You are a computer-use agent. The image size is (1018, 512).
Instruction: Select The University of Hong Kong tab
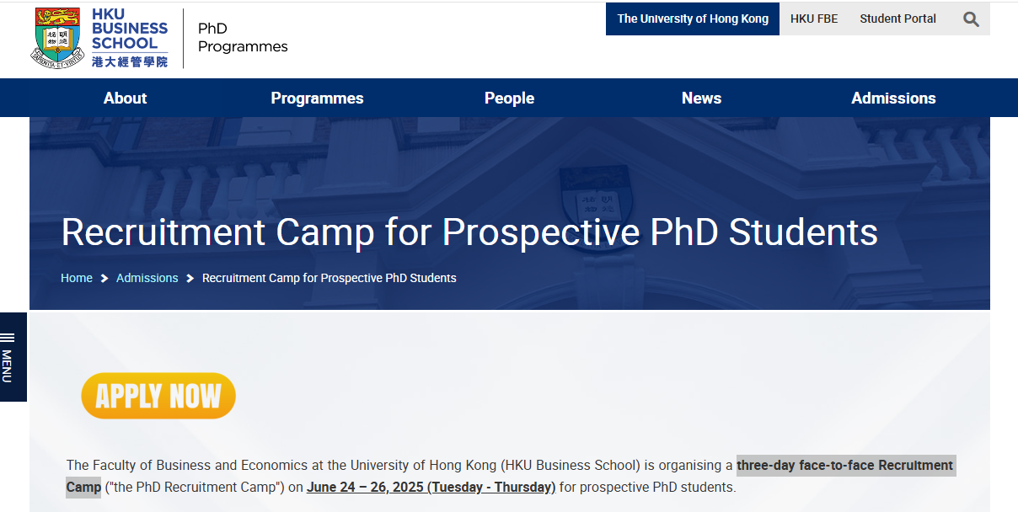[693, 19]
